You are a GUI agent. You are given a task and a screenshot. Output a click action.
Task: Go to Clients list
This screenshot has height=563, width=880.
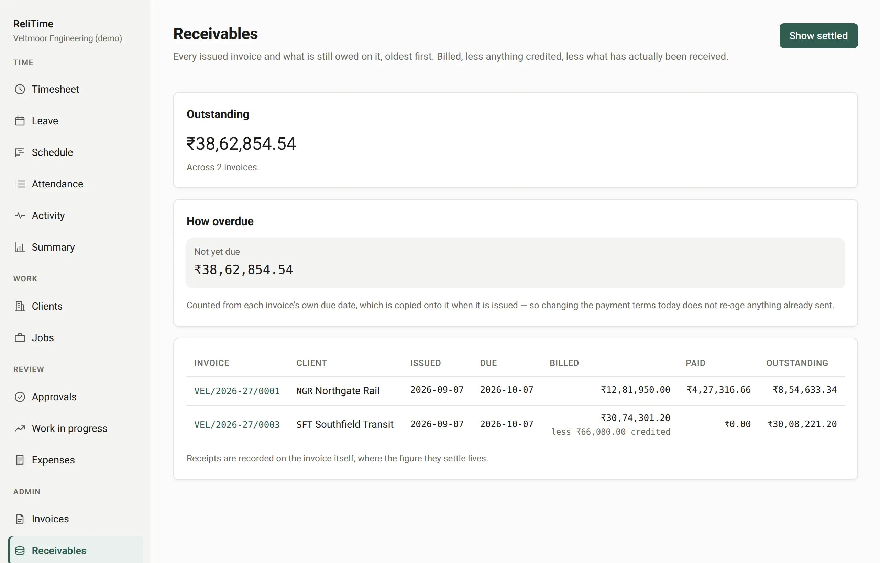(x=75, y=306)
